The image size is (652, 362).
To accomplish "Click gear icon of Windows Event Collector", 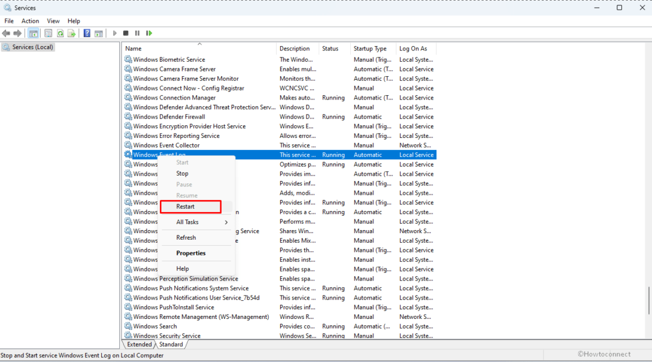I will [x=128, y=145].
